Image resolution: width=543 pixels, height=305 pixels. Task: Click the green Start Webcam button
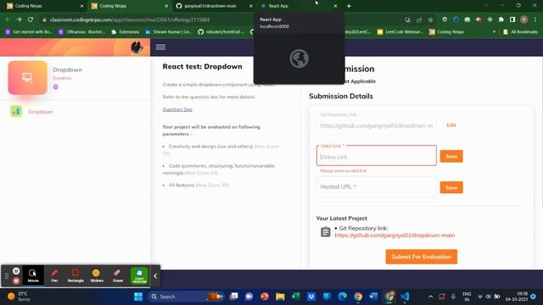(139, 275)
